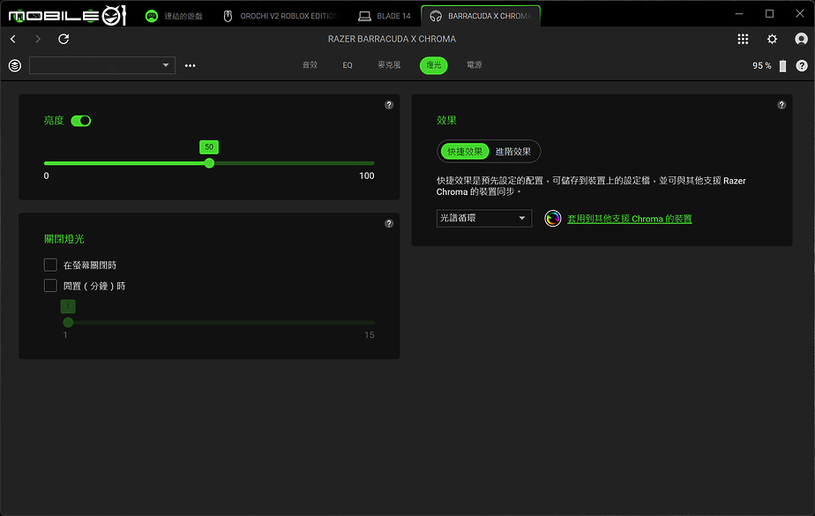The width and height of the screenshot is (815, 516).
Task: Click the 95 % battery text
Action: click(762, 65)
